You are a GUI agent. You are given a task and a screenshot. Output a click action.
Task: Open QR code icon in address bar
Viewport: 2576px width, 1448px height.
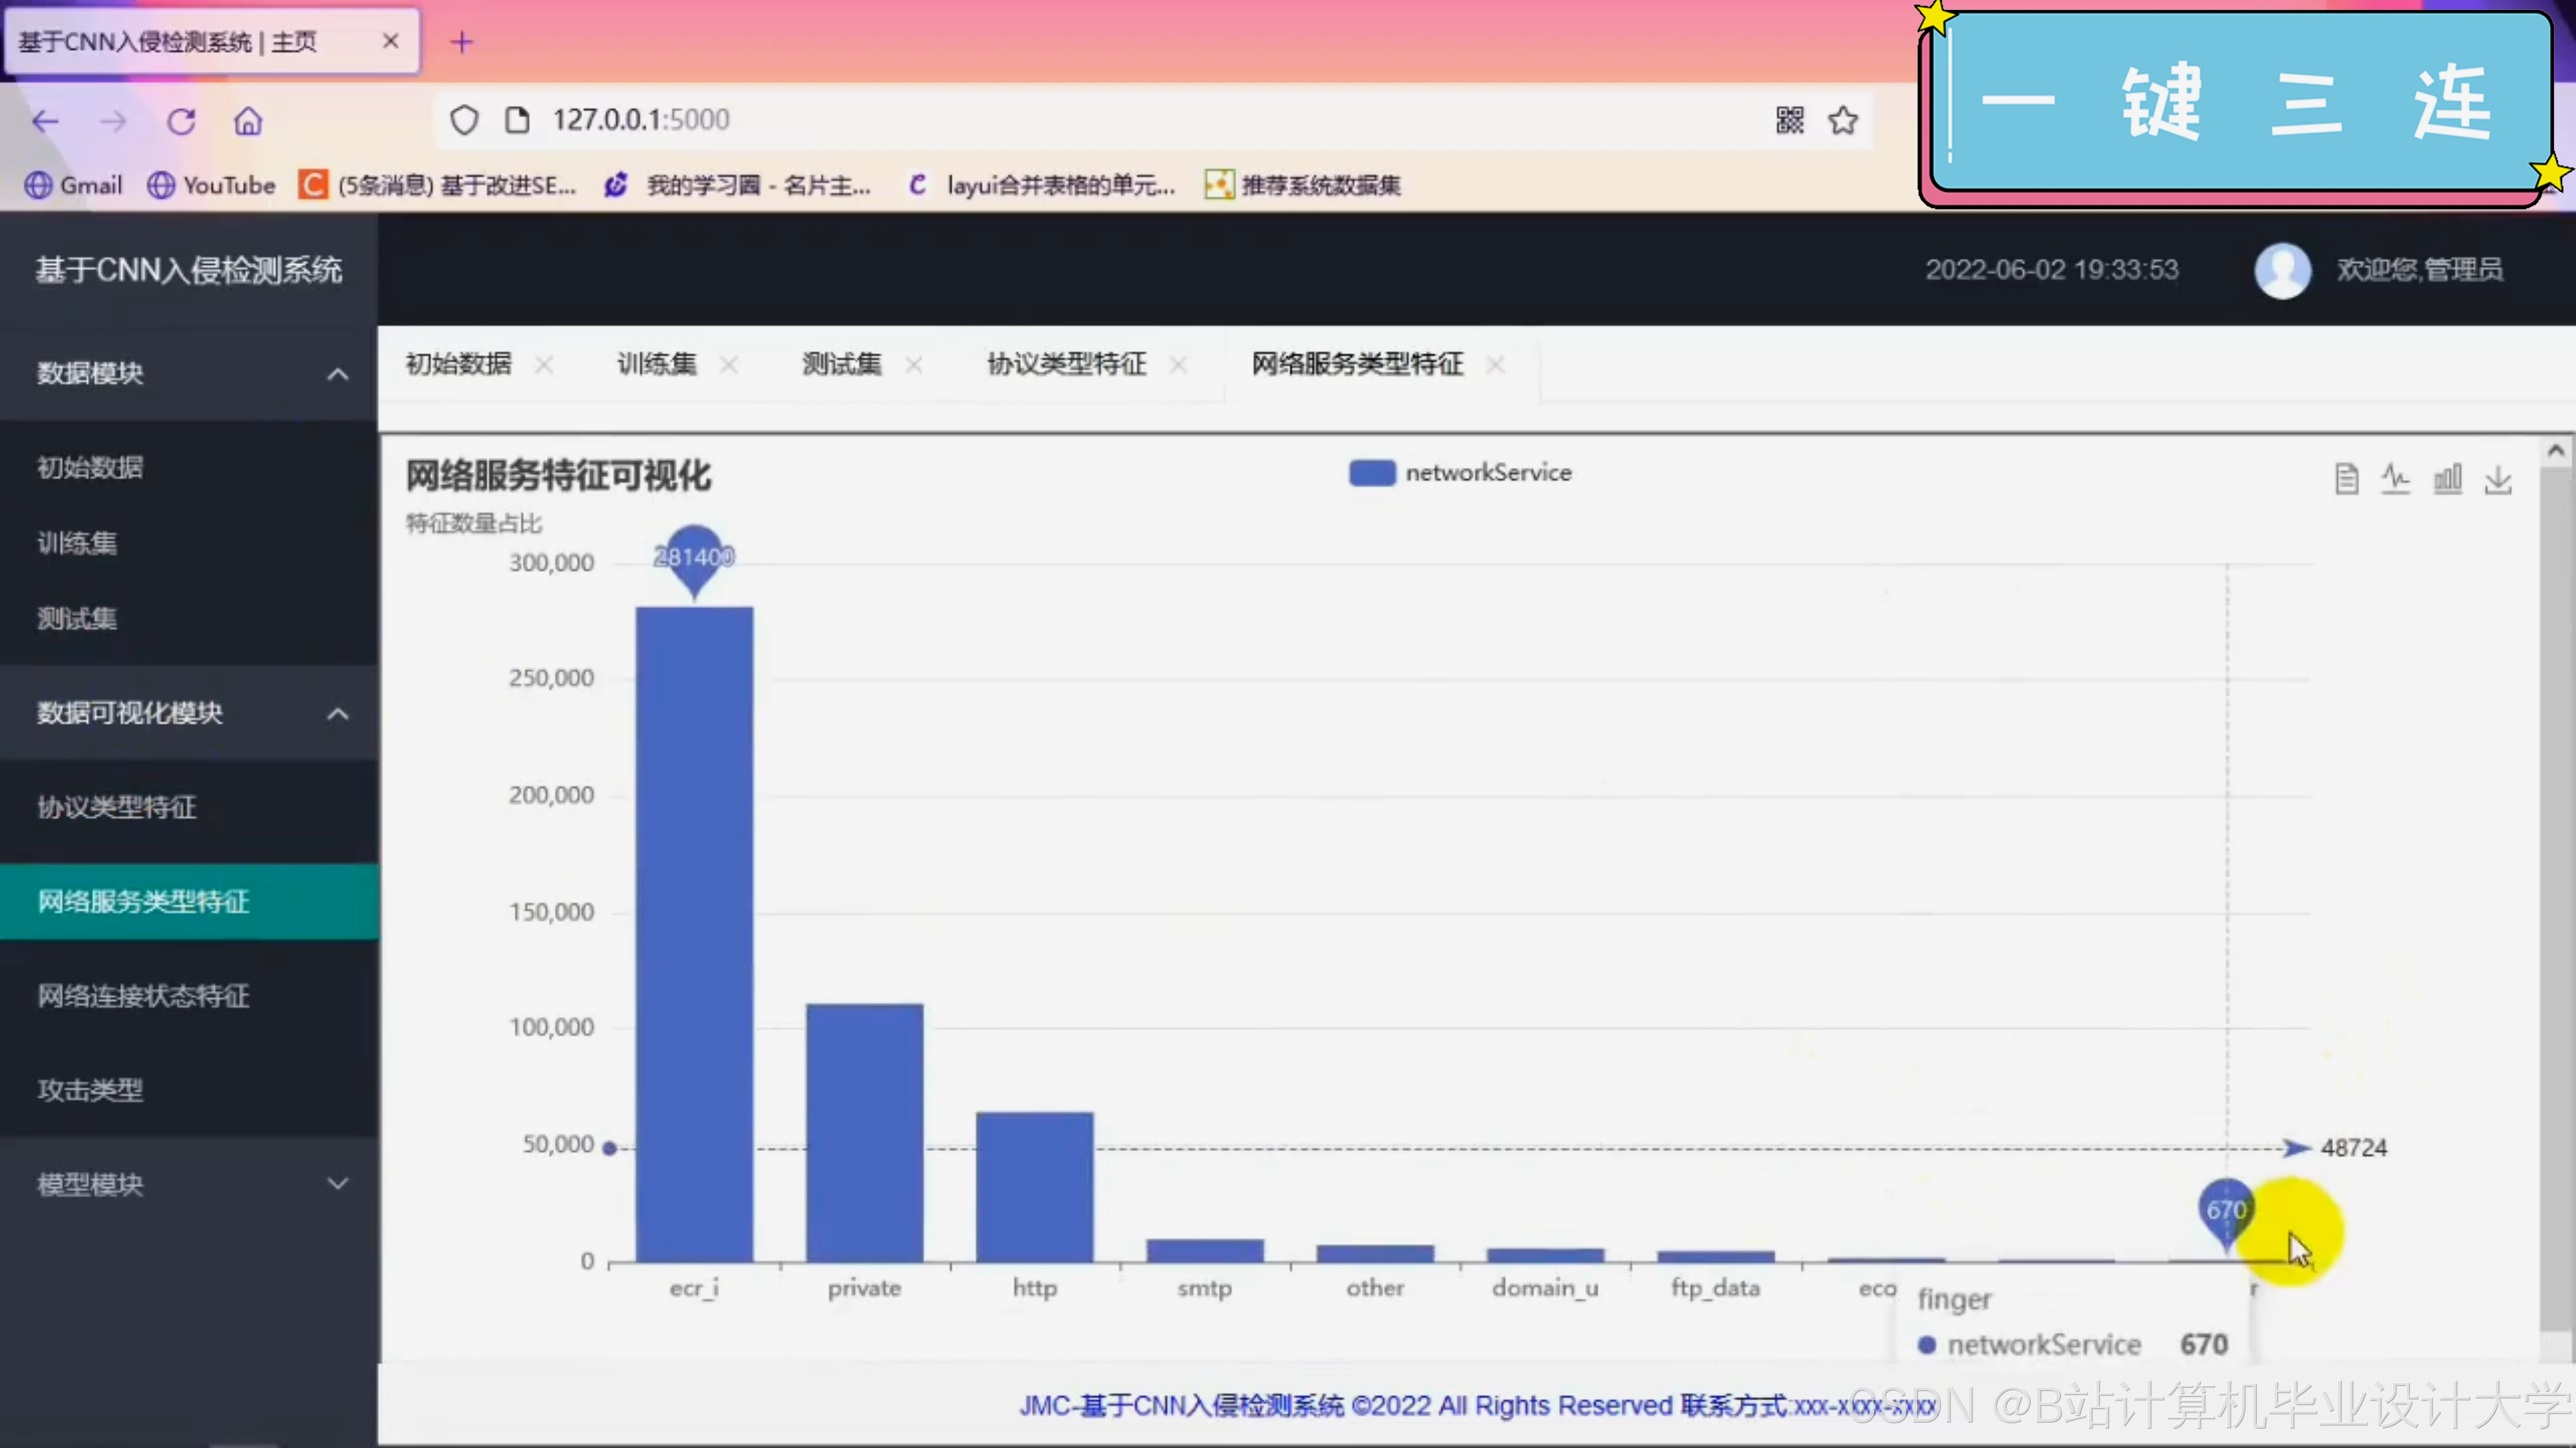click(x=1789, y=120)
